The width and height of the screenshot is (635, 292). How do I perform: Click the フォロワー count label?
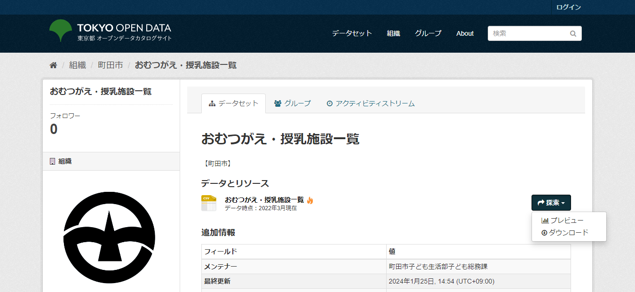[x=65, y=116]
